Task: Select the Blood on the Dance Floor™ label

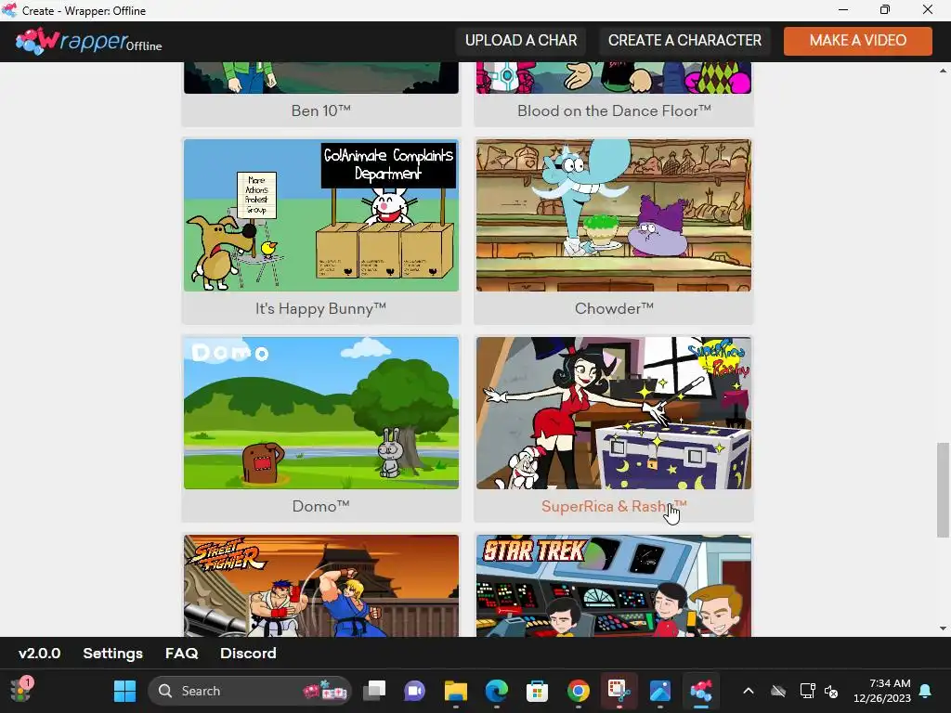Action: pyautogui.click(x=614, y=111)
